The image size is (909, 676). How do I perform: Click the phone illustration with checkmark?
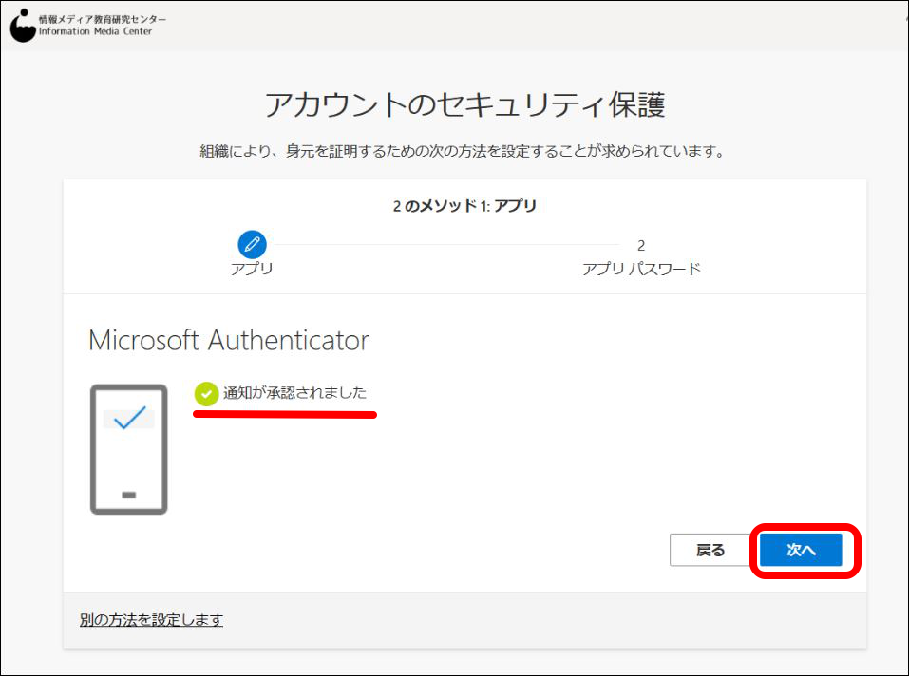[x=128, y=449]
